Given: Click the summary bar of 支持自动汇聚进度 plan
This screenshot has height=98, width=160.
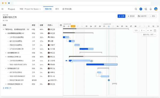Looking at the screenshot, I should tap(115, 84).
